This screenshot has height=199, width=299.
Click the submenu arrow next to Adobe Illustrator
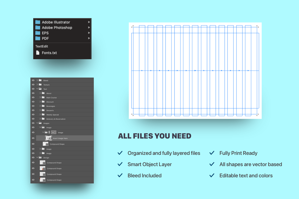[89, 22]
